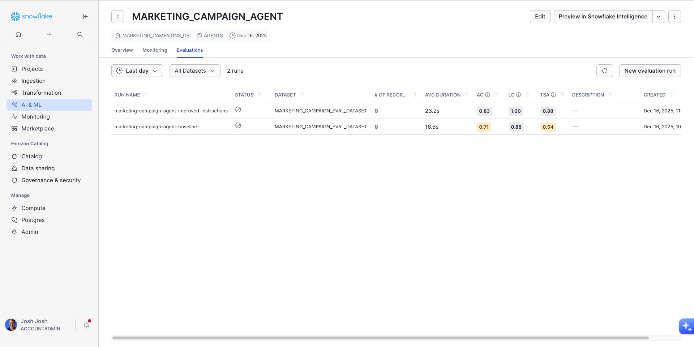Expand the All Datasets dropdown
Screen dimensions: 694x347
(x=194, y=71)
